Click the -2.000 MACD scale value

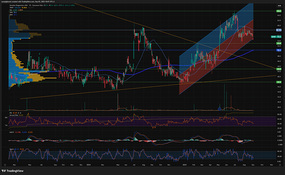[280, 145]
